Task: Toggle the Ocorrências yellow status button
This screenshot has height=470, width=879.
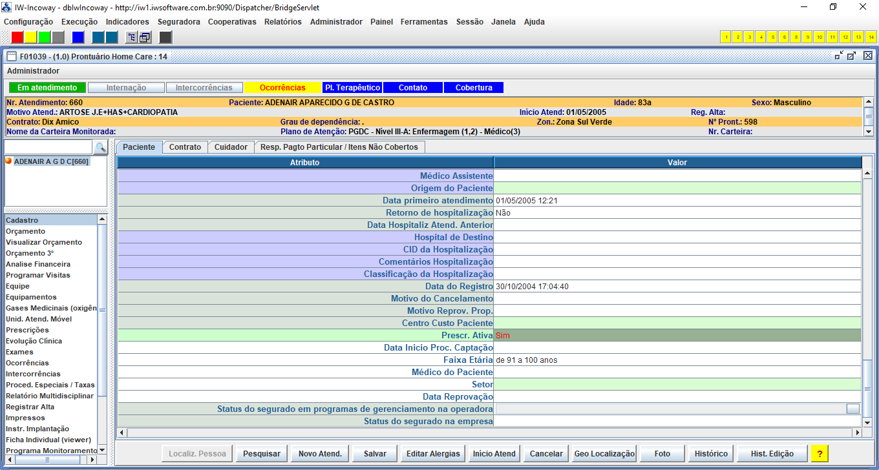Action: pos(282,88)
